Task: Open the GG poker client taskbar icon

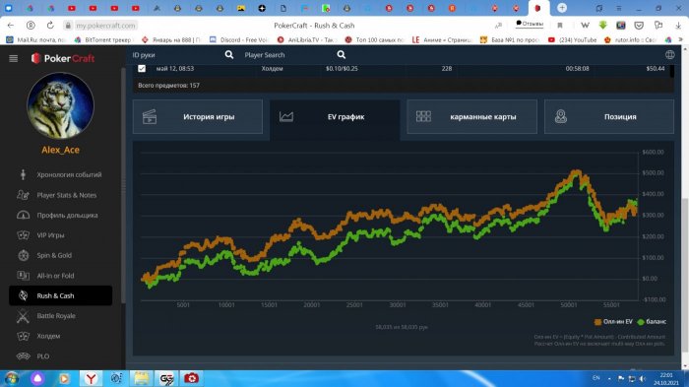Action: [166, 378]
